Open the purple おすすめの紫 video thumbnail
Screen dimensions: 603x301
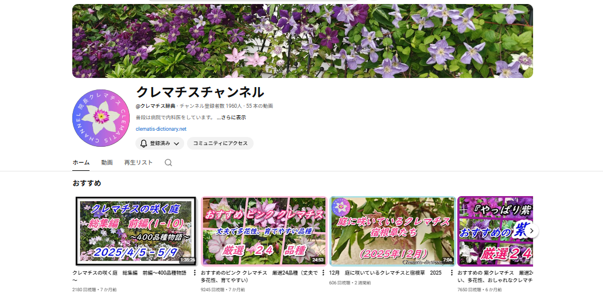493,230
